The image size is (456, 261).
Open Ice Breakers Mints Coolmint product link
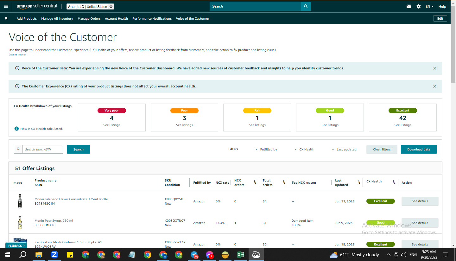68,242
